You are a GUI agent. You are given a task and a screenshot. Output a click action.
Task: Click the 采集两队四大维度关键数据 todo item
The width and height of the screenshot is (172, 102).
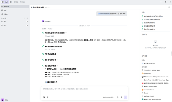tap(151, 19)
